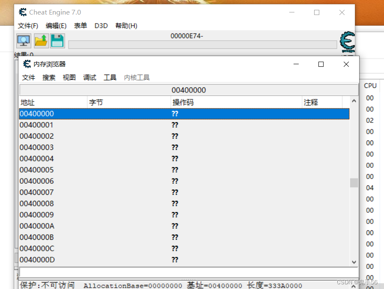The width and height of the screenshot is (384, 289).
Task: Click the 字节 column header
Action: point(129,102)
